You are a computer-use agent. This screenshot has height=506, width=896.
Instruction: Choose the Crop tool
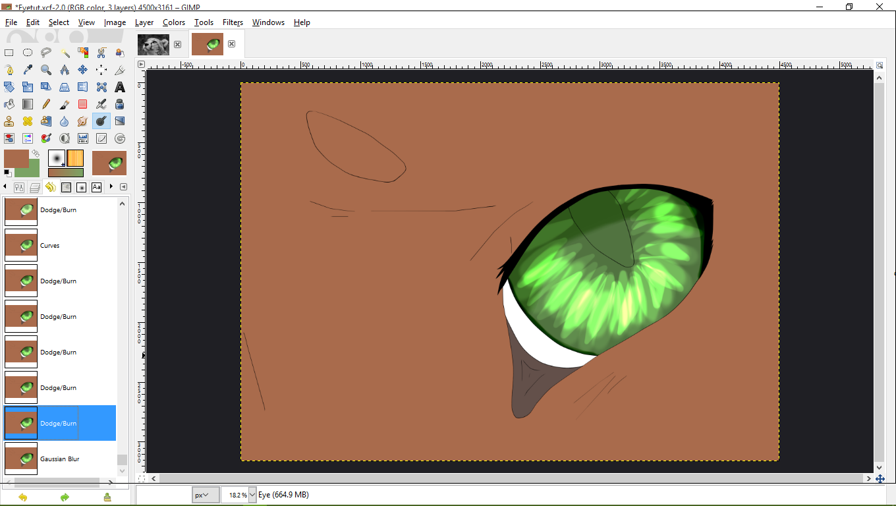(120, 70)
